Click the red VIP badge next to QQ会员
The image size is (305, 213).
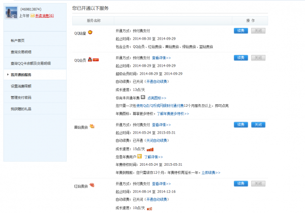tap(96, 60)
